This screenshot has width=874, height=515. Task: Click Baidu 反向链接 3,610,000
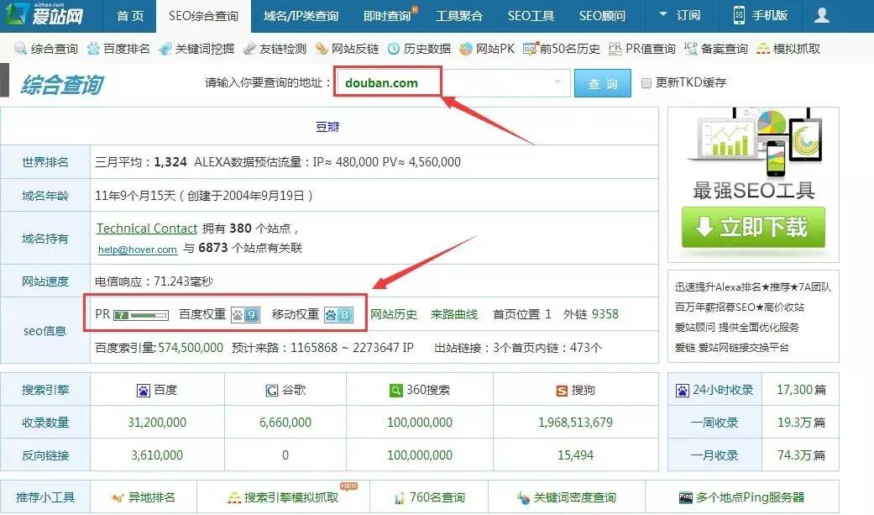tap(157, 455)
